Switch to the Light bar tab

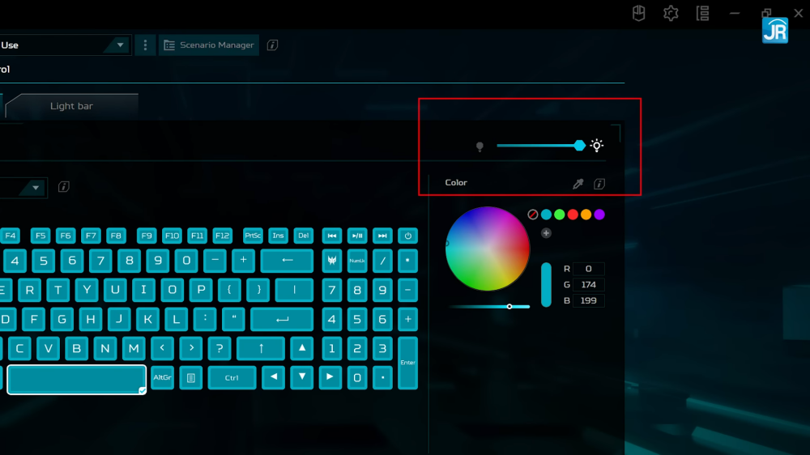click(71, 106)
